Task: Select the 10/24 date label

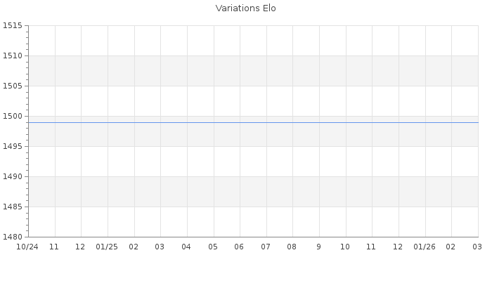Action: coord(27,247)
